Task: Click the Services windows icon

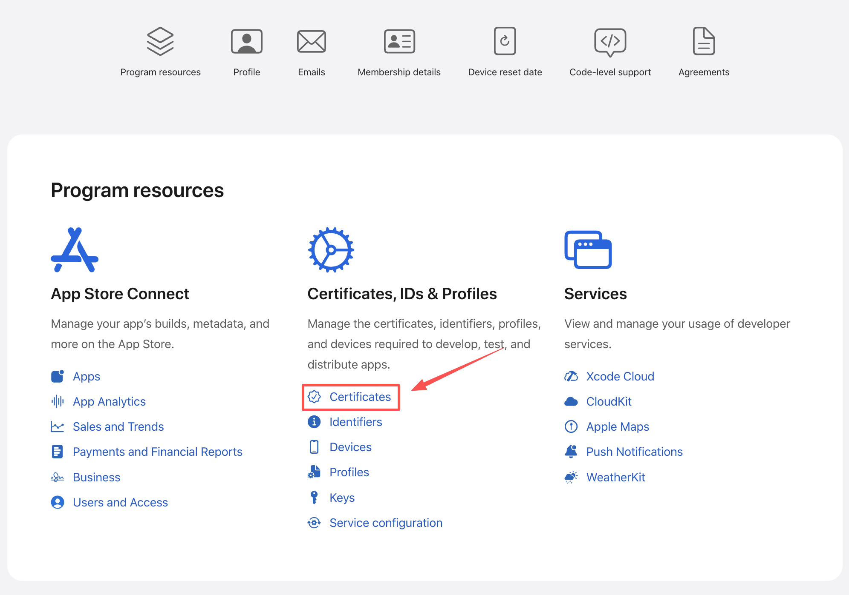Action: click(588, 250)
